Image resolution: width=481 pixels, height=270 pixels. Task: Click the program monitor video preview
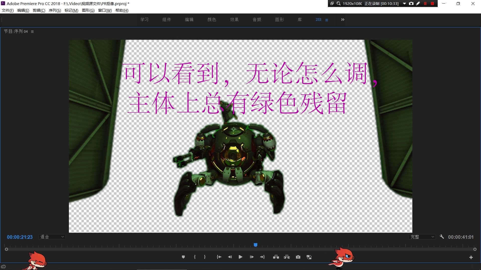click(x=241, y=136)
